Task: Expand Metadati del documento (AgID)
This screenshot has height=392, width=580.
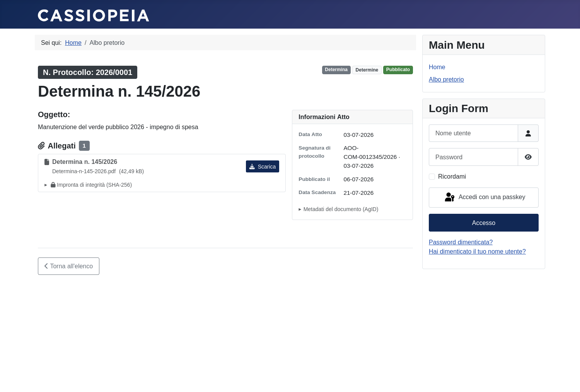Action: [x=338, y=209]
